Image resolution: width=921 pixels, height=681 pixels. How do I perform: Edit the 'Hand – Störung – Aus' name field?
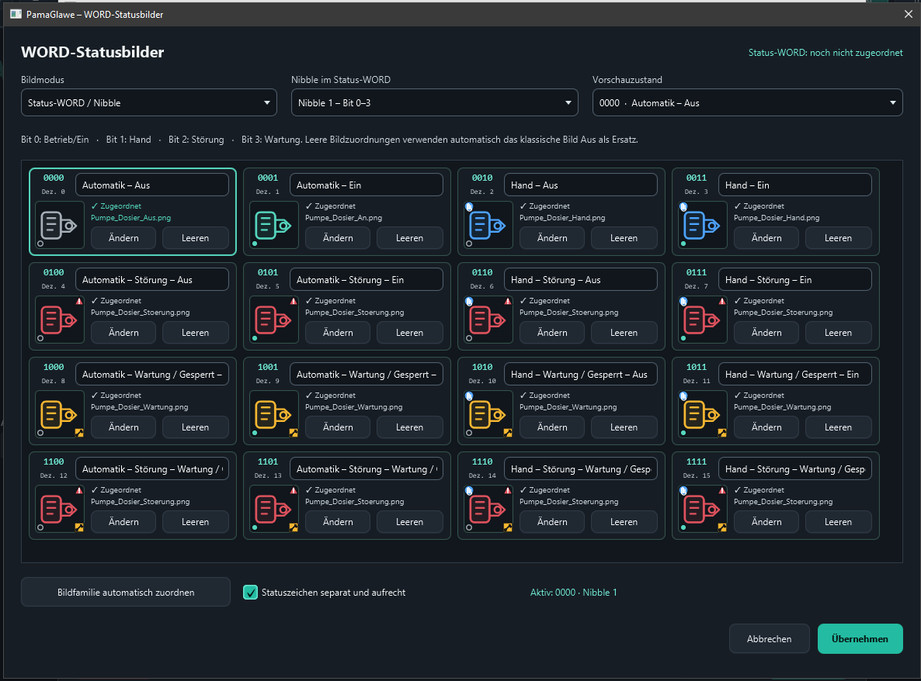coord(580,280)
